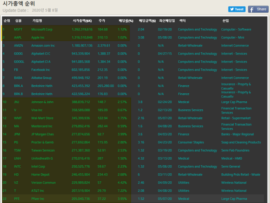
Task: Click the Internet Commerce industry for Amazon
Action: [235, 46]
